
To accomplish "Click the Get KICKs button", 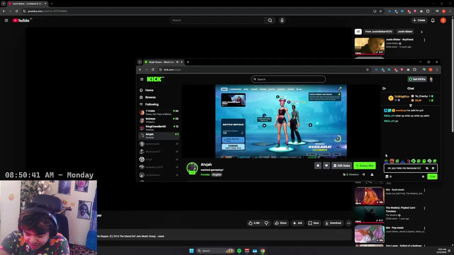I will (417, 79).
